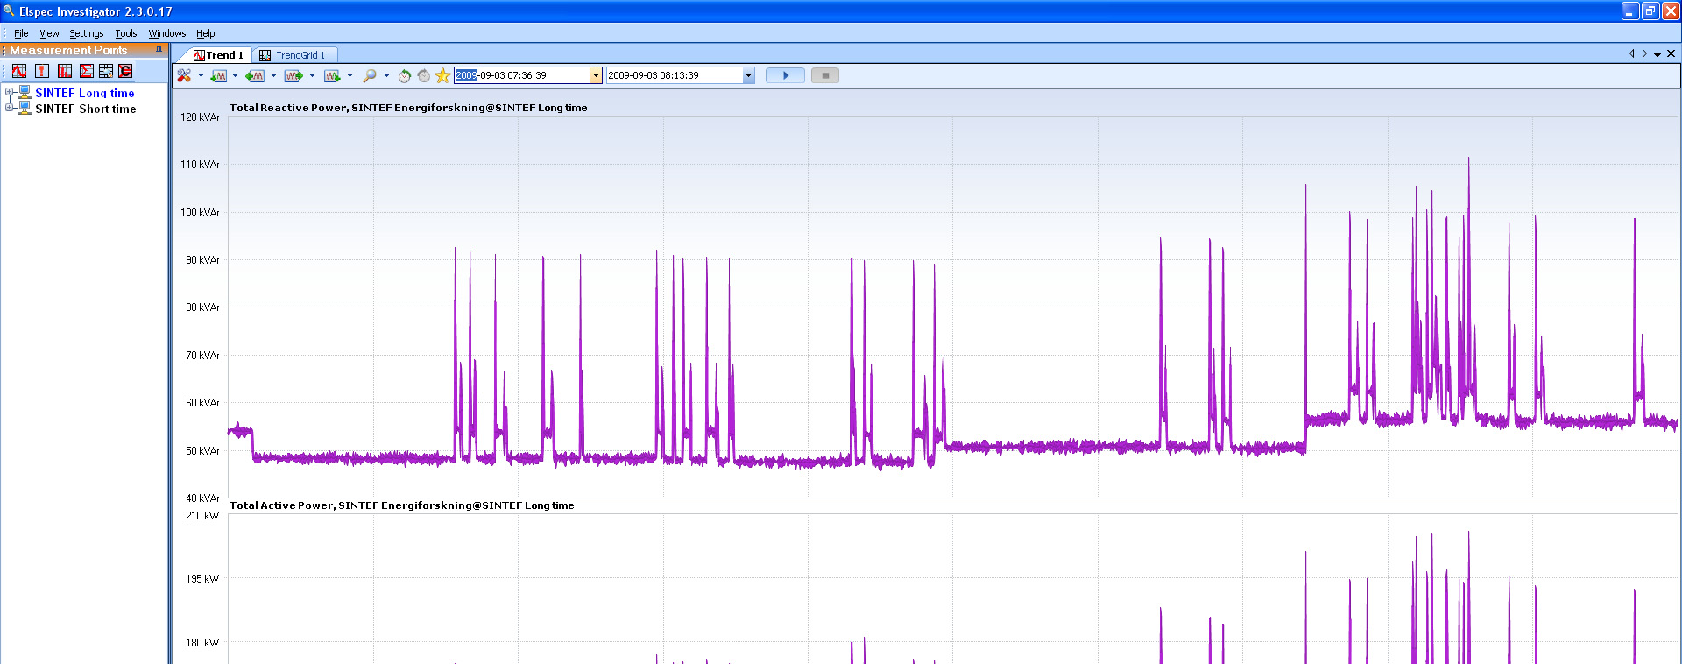Click the add-waveform icon with green plus

(219, 75)
